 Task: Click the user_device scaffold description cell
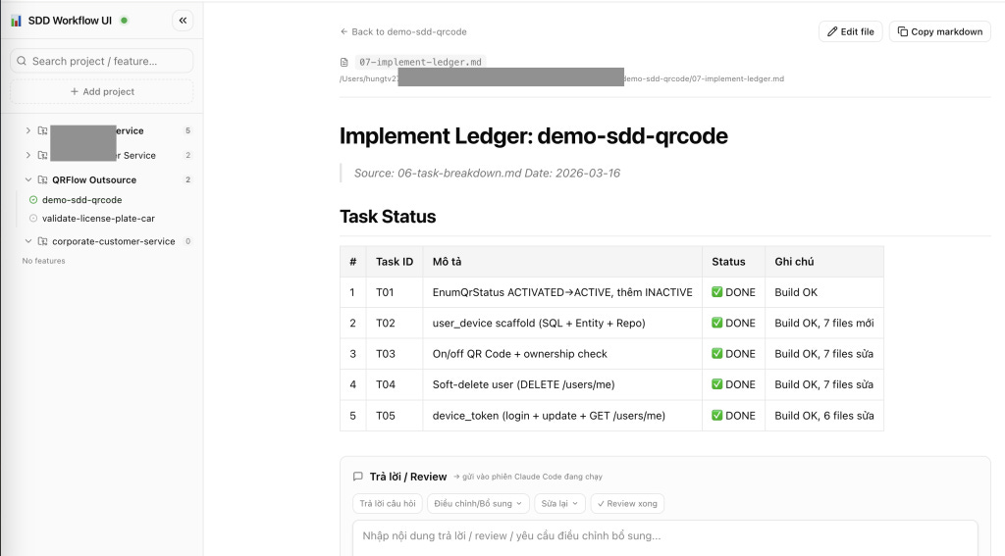point(562,323)
